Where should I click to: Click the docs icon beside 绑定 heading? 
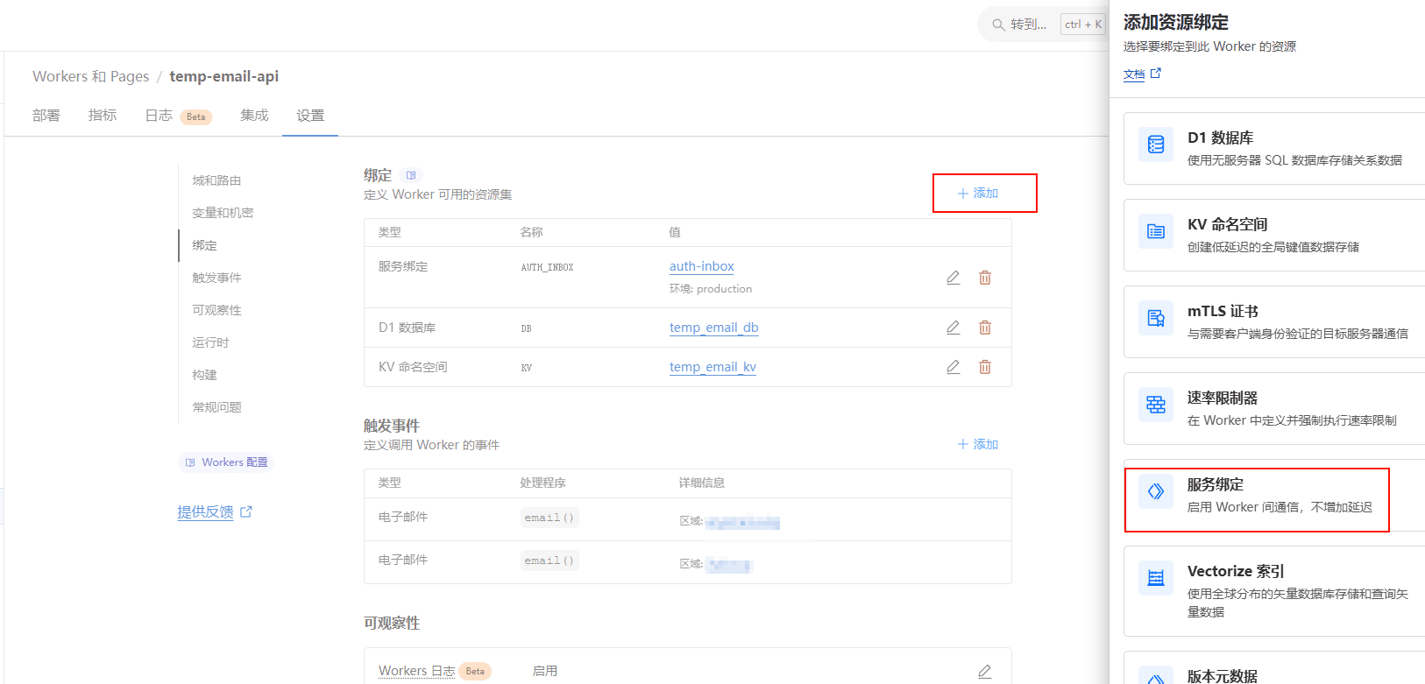[411, 175]
